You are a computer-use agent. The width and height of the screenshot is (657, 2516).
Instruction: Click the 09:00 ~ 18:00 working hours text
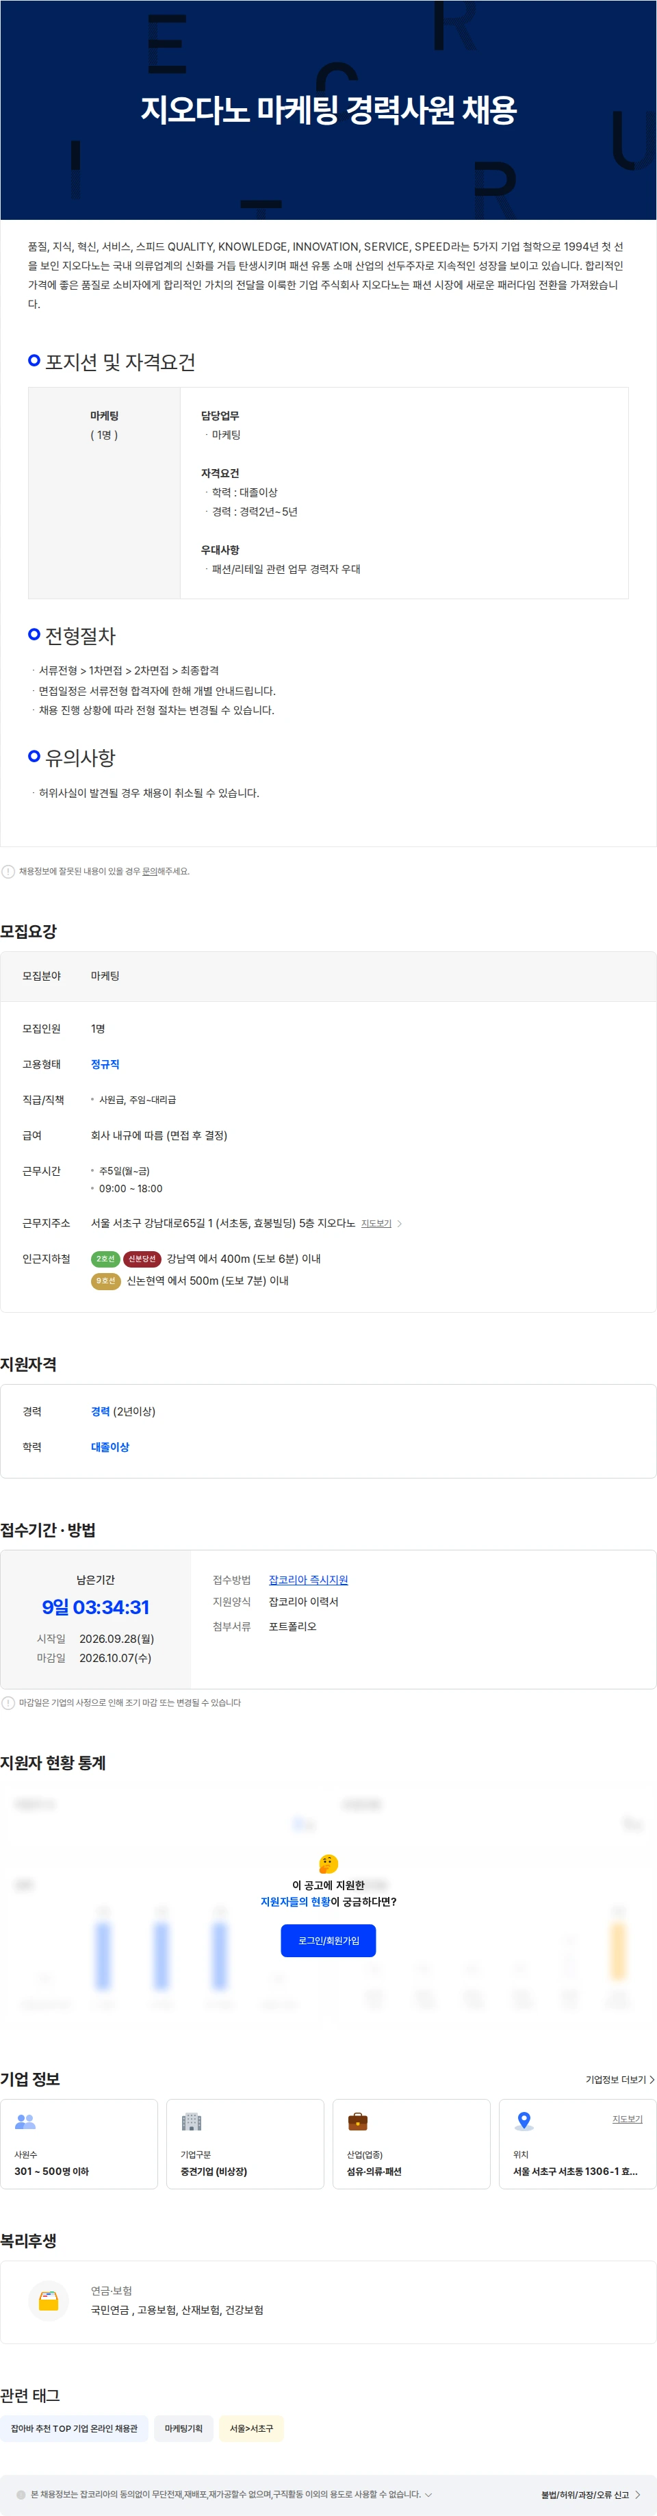coord(131,1189)
